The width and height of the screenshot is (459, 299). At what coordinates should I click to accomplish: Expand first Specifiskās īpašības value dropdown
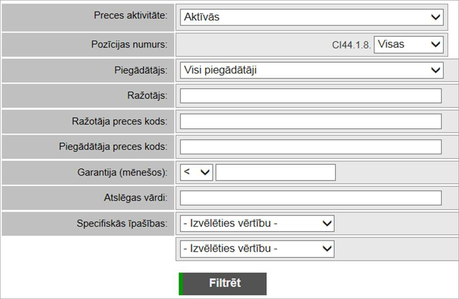point(257,224)
